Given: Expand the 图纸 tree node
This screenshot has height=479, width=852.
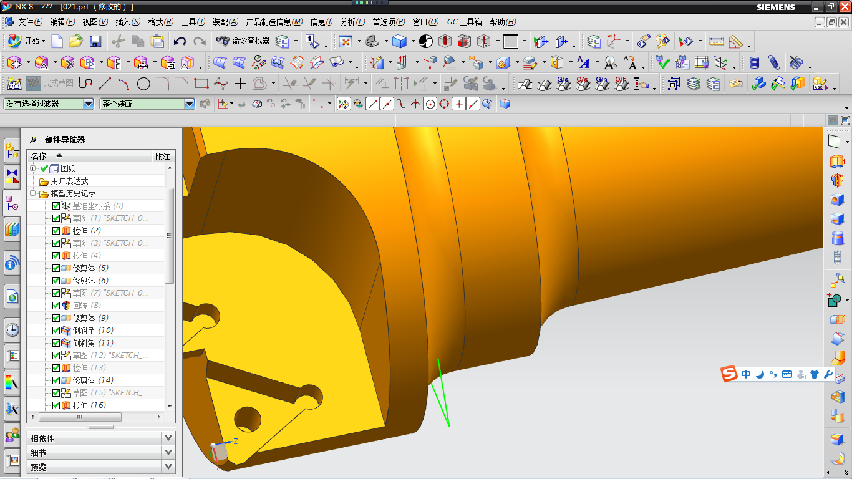Looking at the screenshot, I should [x=33, y=168].
